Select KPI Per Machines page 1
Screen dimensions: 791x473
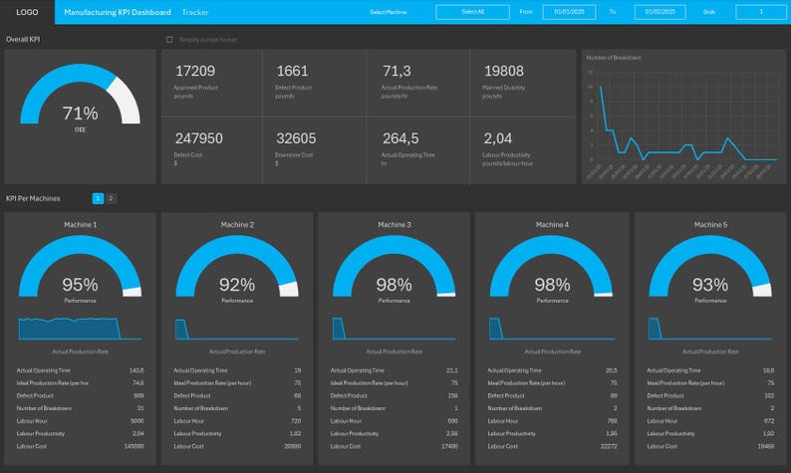click(98, 199)
